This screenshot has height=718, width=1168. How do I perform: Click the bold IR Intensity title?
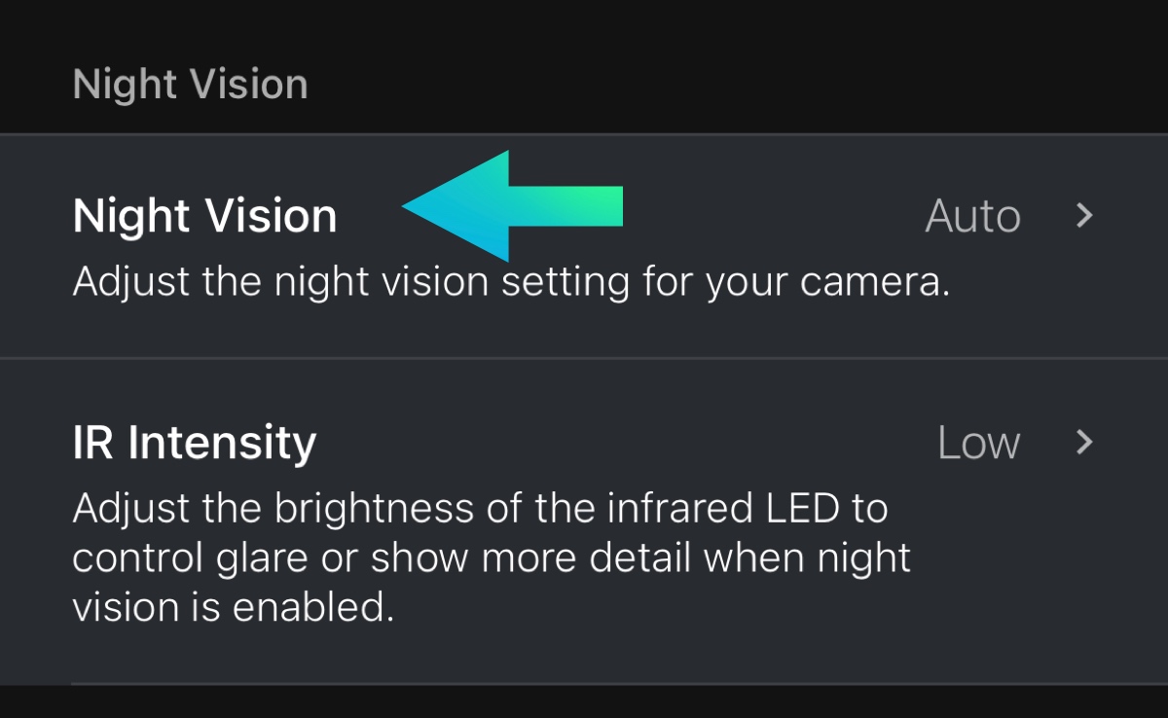pyautogui.click(x=195, y=443)
